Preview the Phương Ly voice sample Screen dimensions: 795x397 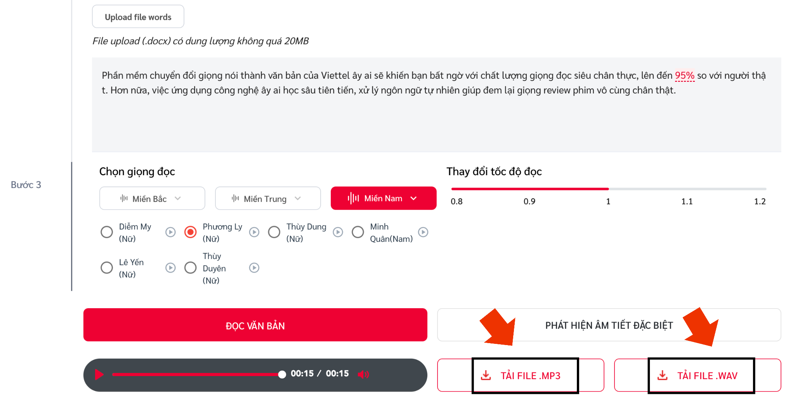(254, 232)
